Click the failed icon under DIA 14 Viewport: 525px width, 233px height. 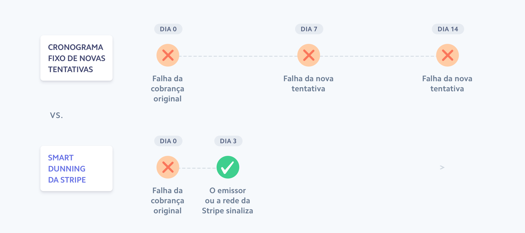[447, 55]
